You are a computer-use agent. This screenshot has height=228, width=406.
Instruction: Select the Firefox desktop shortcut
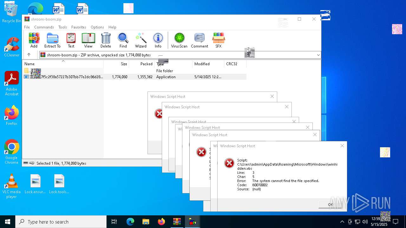click(11, 116)
